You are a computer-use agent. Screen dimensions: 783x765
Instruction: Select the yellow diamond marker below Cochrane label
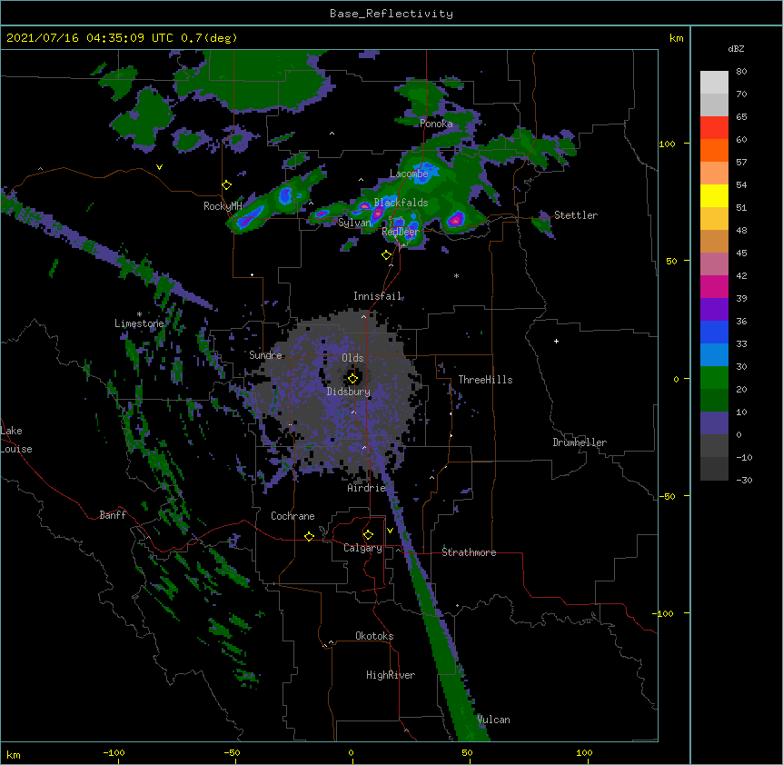309,536
